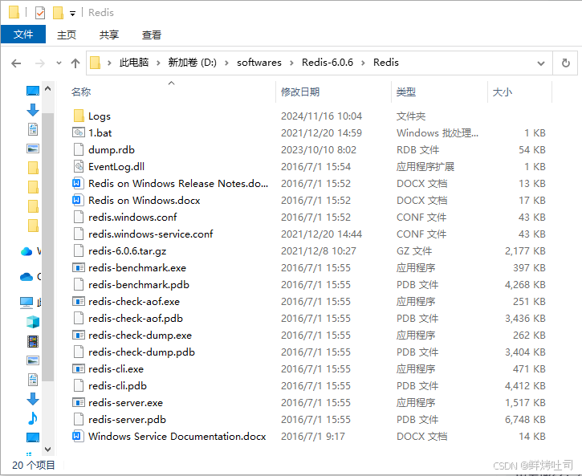Image resolution: width=582 pixels, height=476 pixels.
Task: Click softwares in the address path
Action: (x=259, y=63)
